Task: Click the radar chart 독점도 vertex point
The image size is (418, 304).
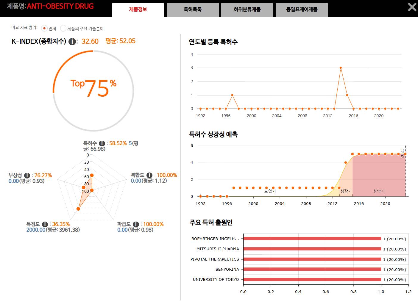Action: 78,209
